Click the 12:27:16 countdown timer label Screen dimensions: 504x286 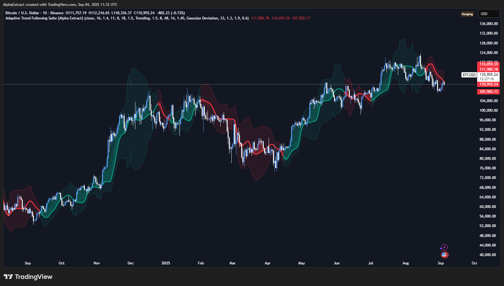click(x=487, y=79)
